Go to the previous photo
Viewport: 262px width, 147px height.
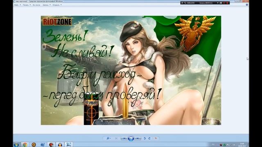pyautogui.click(x=124, y=138)
